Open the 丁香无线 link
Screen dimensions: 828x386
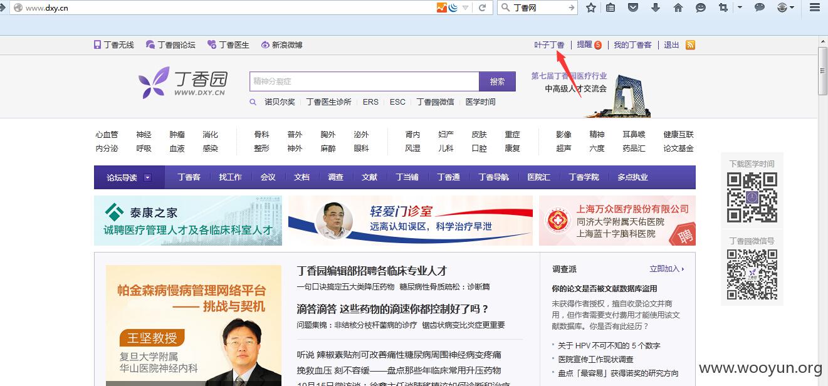click(113, 44)
